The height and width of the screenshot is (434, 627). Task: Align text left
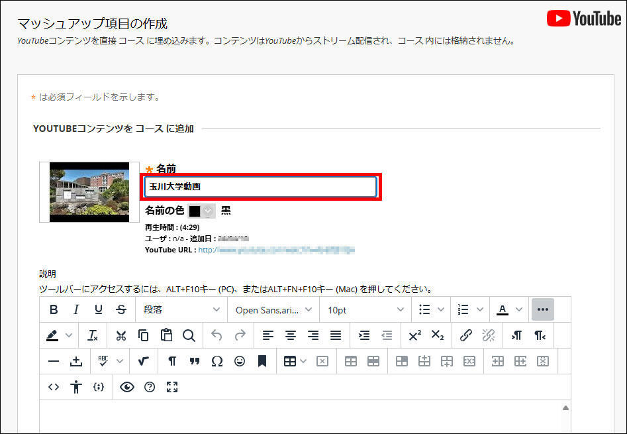pos(268,335)
